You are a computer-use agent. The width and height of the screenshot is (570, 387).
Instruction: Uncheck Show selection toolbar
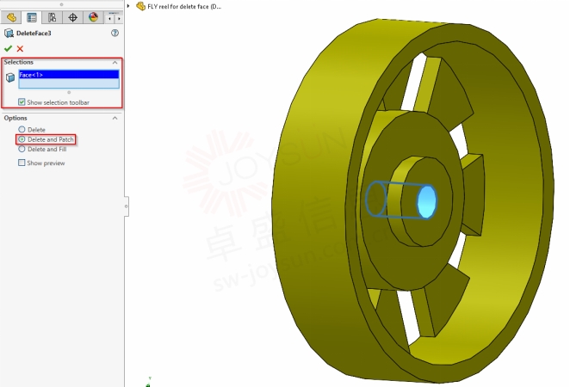click(22, 102)
